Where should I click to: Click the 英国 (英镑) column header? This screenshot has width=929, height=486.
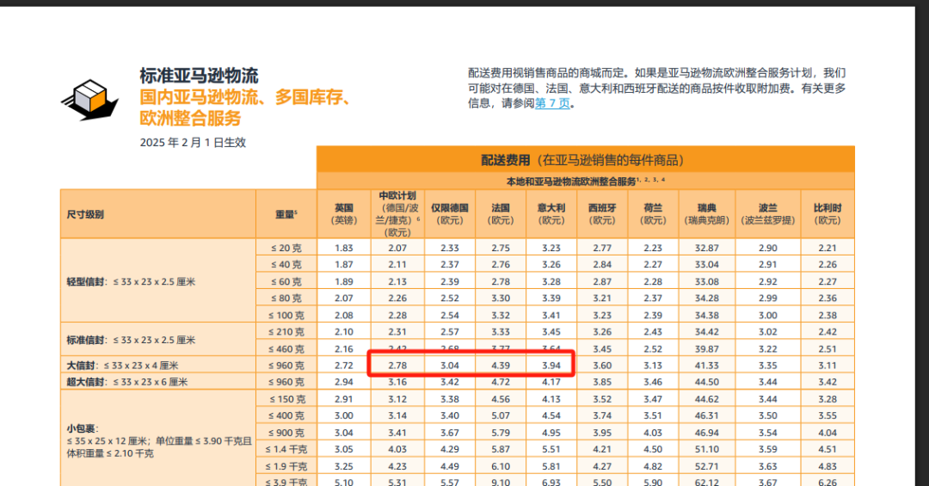tap(343, 214)
